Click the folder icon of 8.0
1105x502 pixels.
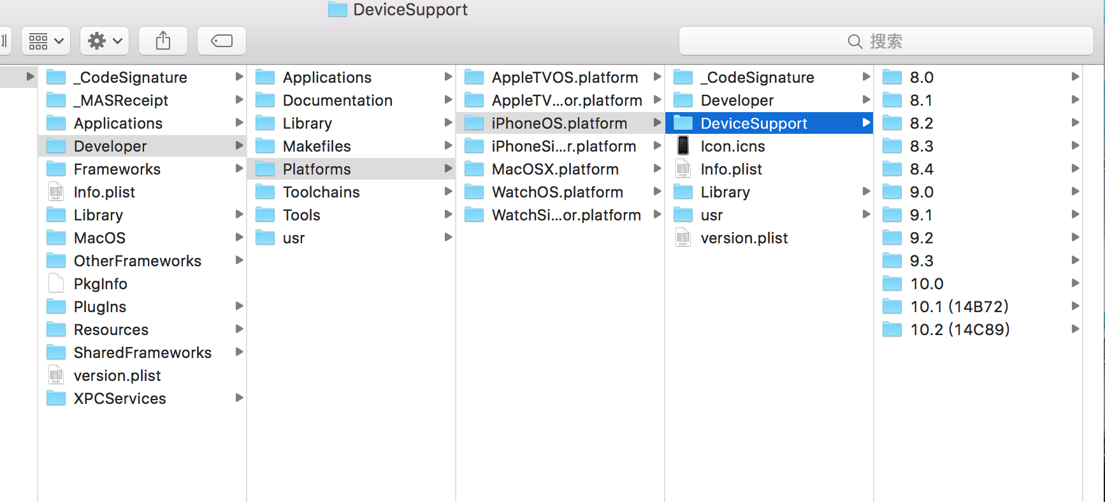(892, 77)
